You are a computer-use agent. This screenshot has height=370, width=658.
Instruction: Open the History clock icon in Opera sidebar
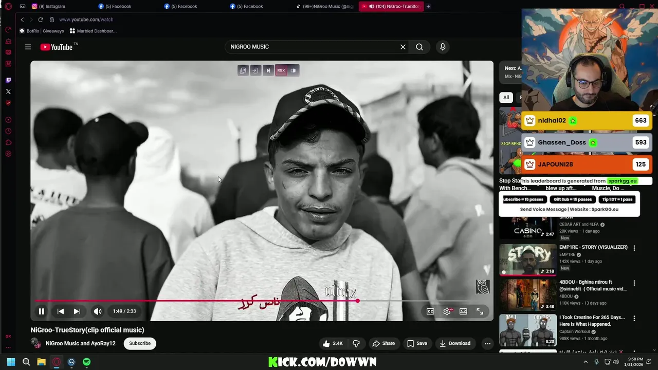point(8,131)
